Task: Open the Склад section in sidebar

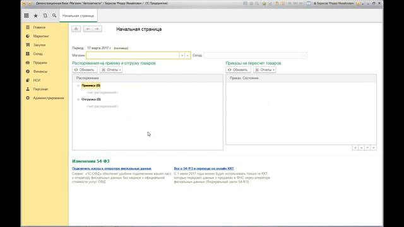Action: click(38, 54)
